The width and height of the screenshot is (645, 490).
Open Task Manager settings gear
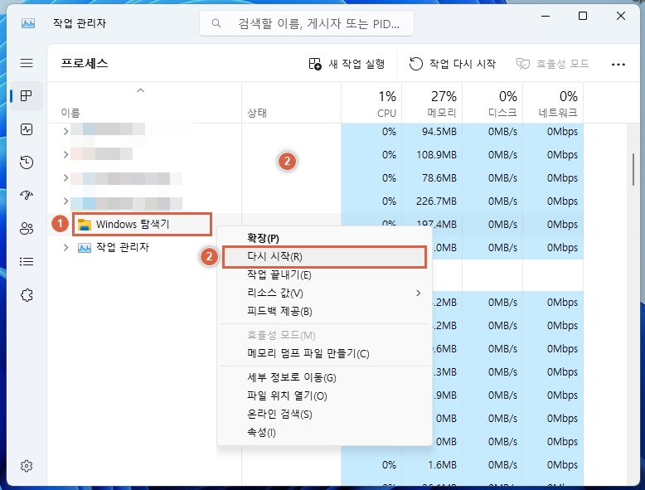[x=27, y=466]
